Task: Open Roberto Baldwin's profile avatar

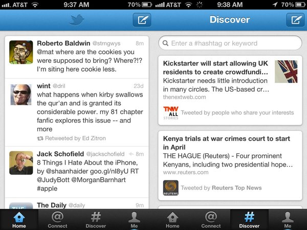Action: click(x=21, y=52)
